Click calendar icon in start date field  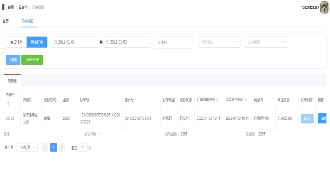click(x=55, y=42)
